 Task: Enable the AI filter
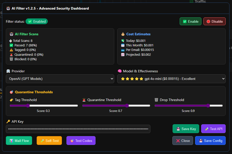coord(191,21)
